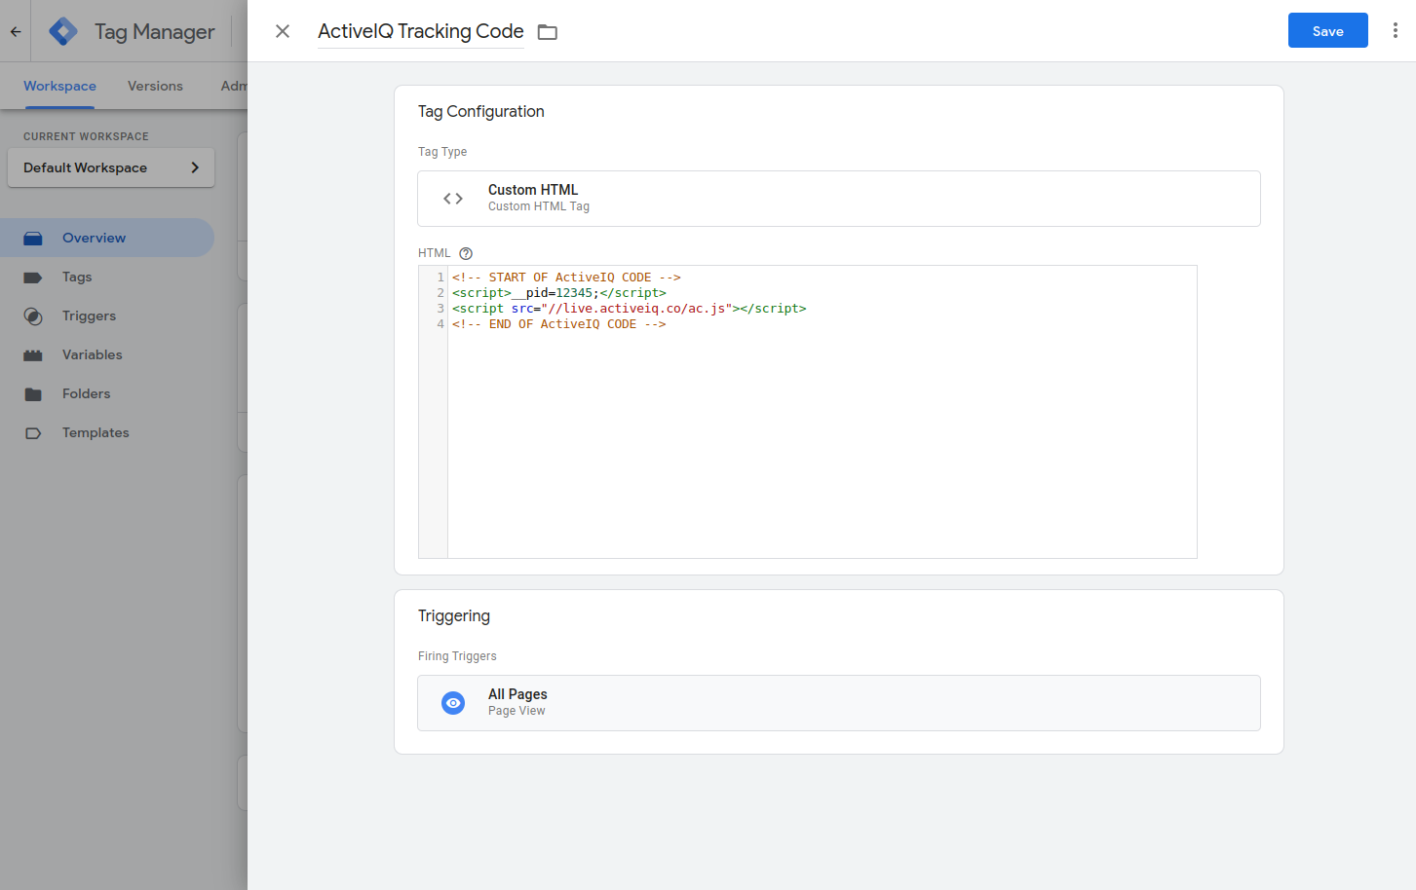Click the END OF ActiveIQ CODE comment line
Screen dimensions: 1416x890
[559, 324]
